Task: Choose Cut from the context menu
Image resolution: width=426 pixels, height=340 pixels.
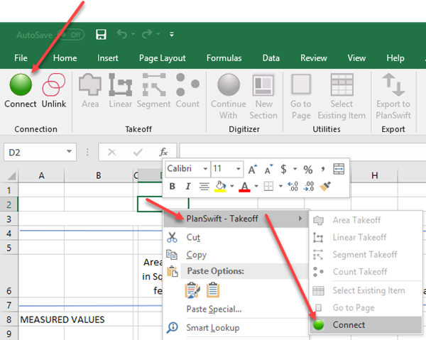Action: click(x=236, y=237)
